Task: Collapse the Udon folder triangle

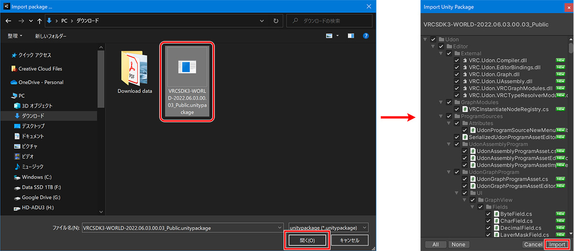Action: coord(426,40)
